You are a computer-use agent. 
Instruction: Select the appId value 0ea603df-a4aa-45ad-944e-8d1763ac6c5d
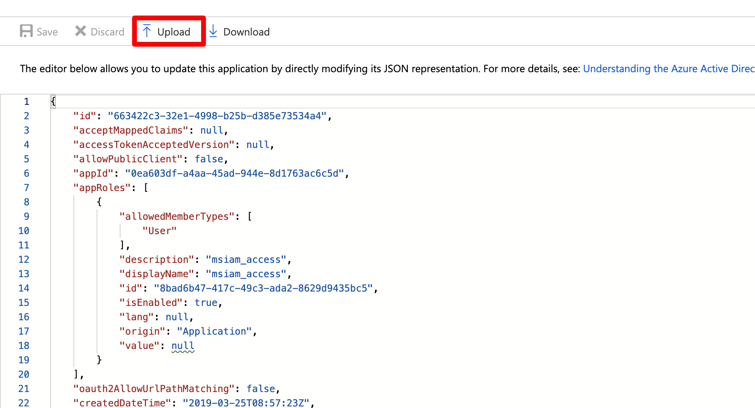click(235, 173)
